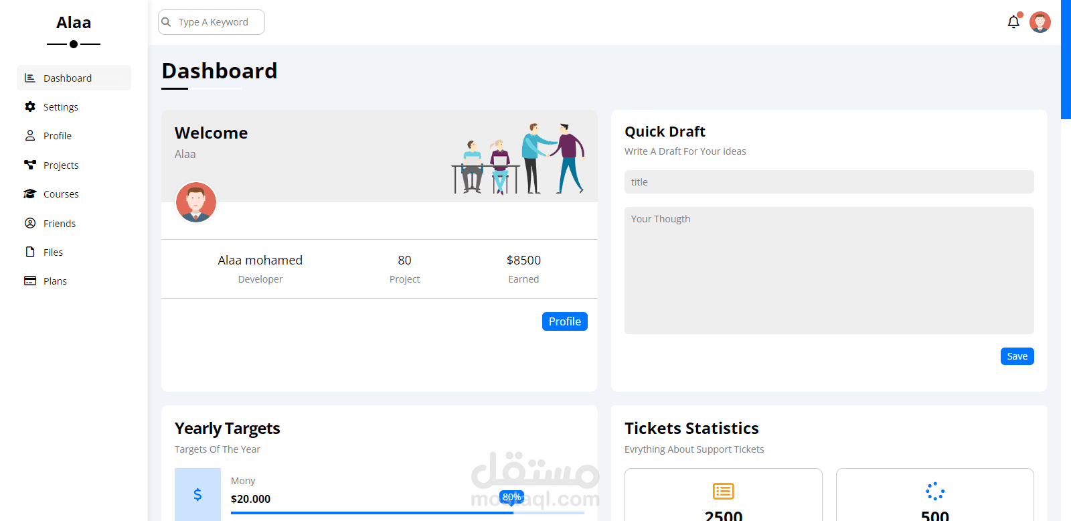Click the Your Thougth text area

pos(829,271)
